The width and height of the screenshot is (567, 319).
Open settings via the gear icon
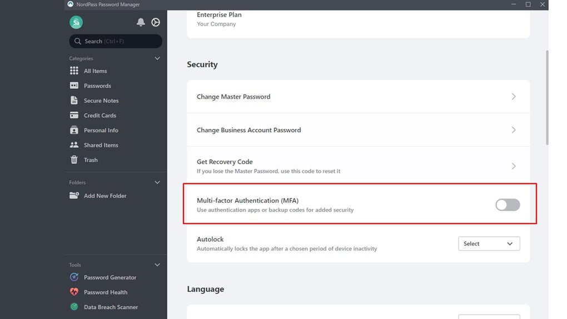[156, 22]
